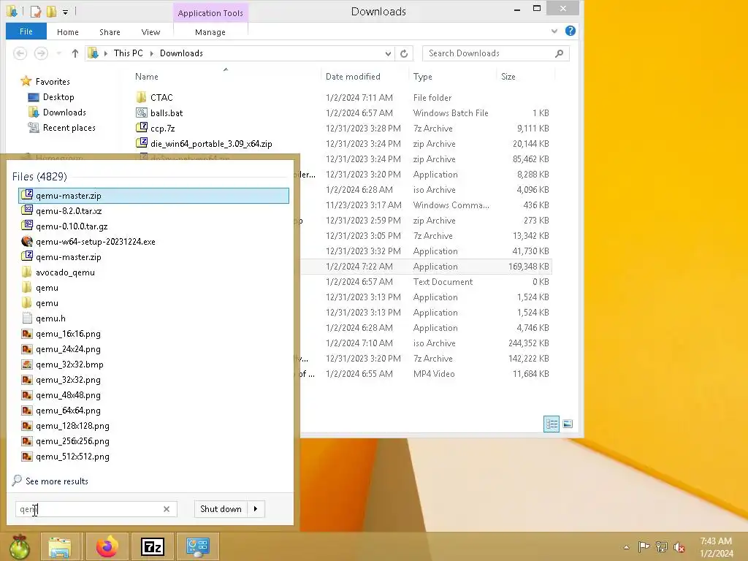Viewport: 748px width, 561px height.
Task: Open the recent locations dropdown arrow
Action: coord(59,53)
